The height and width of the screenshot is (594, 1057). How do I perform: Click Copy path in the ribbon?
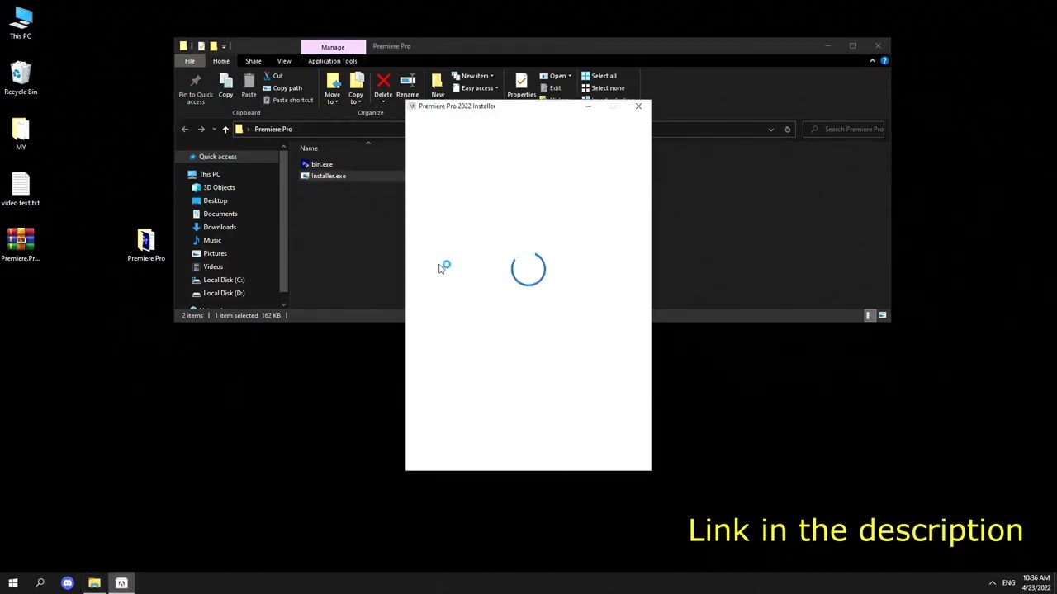click(282, 88)
